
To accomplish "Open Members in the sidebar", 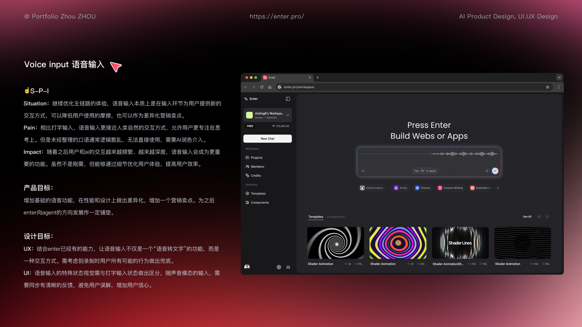I will (255, 167).
